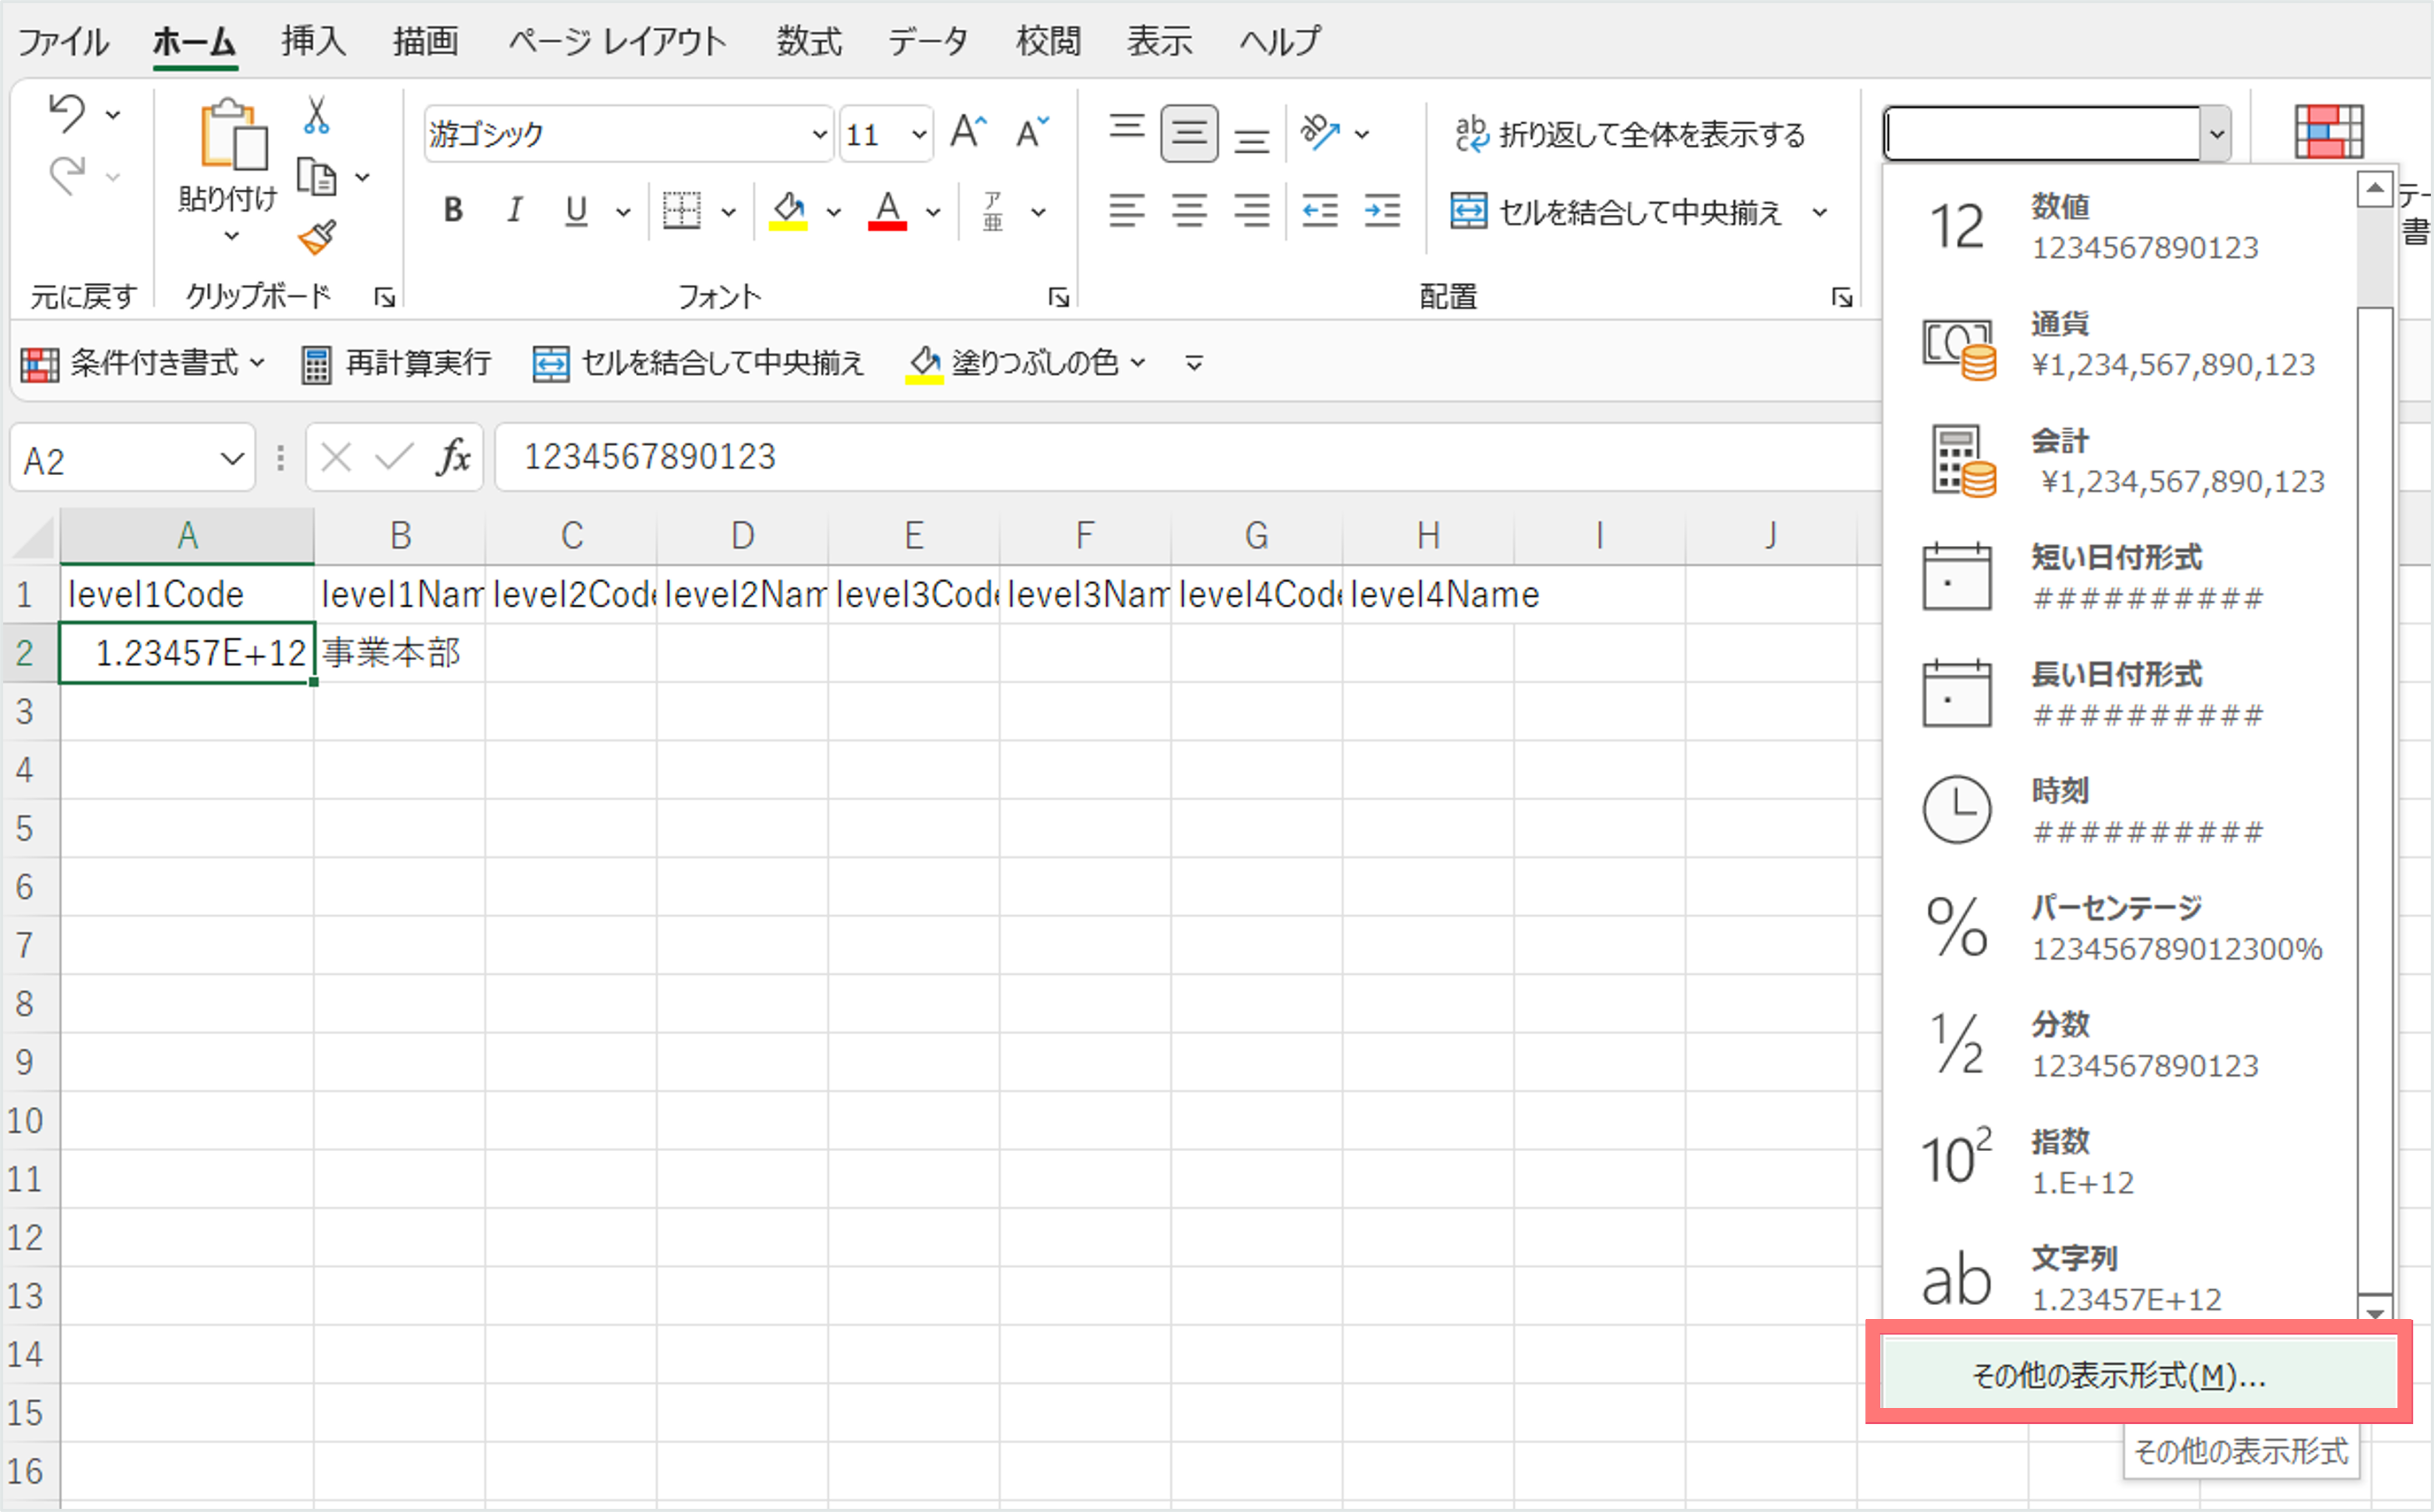Click 再計算実行 quick access button

point(396,363)
